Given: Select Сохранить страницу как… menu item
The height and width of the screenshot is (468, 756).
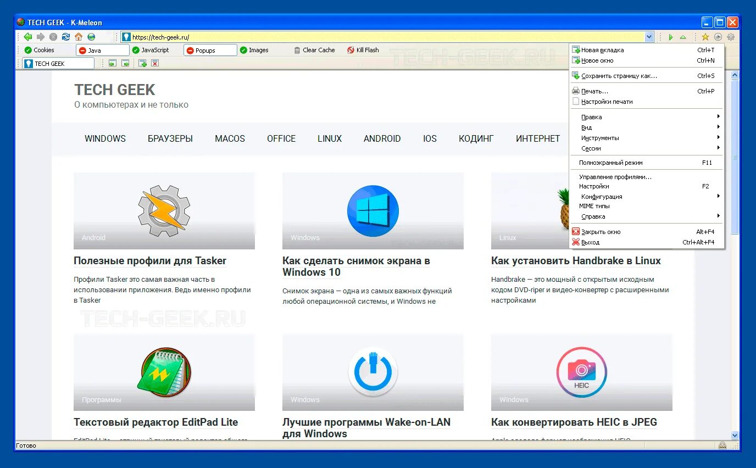Looking at the screenshot, I should [x=647, y=76].
